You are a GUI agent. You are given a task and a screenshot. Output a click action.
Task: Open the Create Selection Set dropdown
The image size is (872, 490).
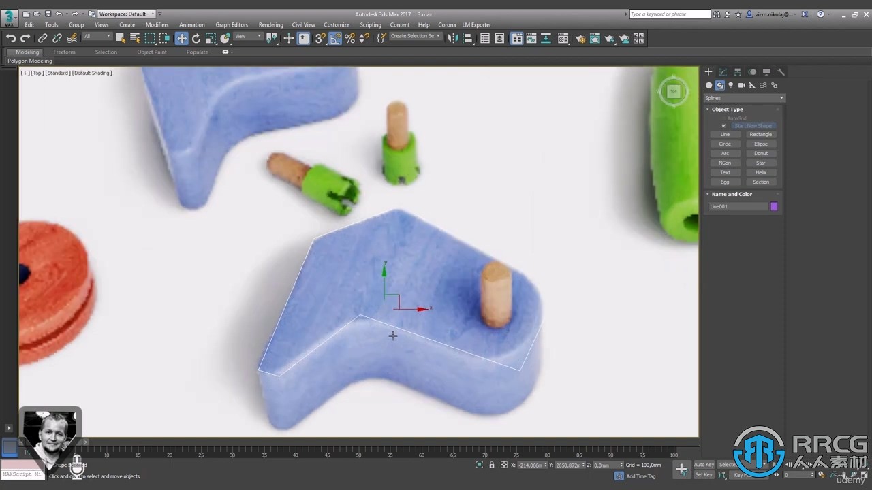(x=415, y=37)
